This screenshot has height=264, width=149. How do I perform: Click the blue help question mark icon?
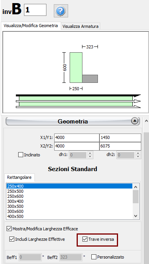point(61,11)
